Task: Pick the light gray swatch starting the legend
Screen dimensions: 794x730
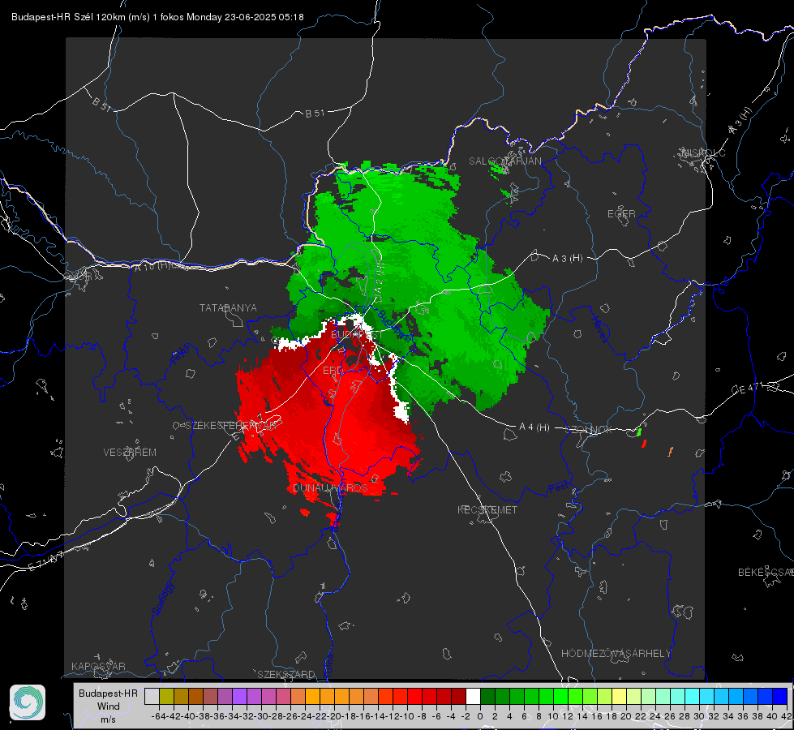Action: (x=152, y=696)
